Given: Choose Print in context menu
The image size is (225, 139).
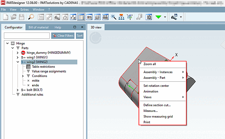Looking at the screenshot, I should tap(163, 122).
